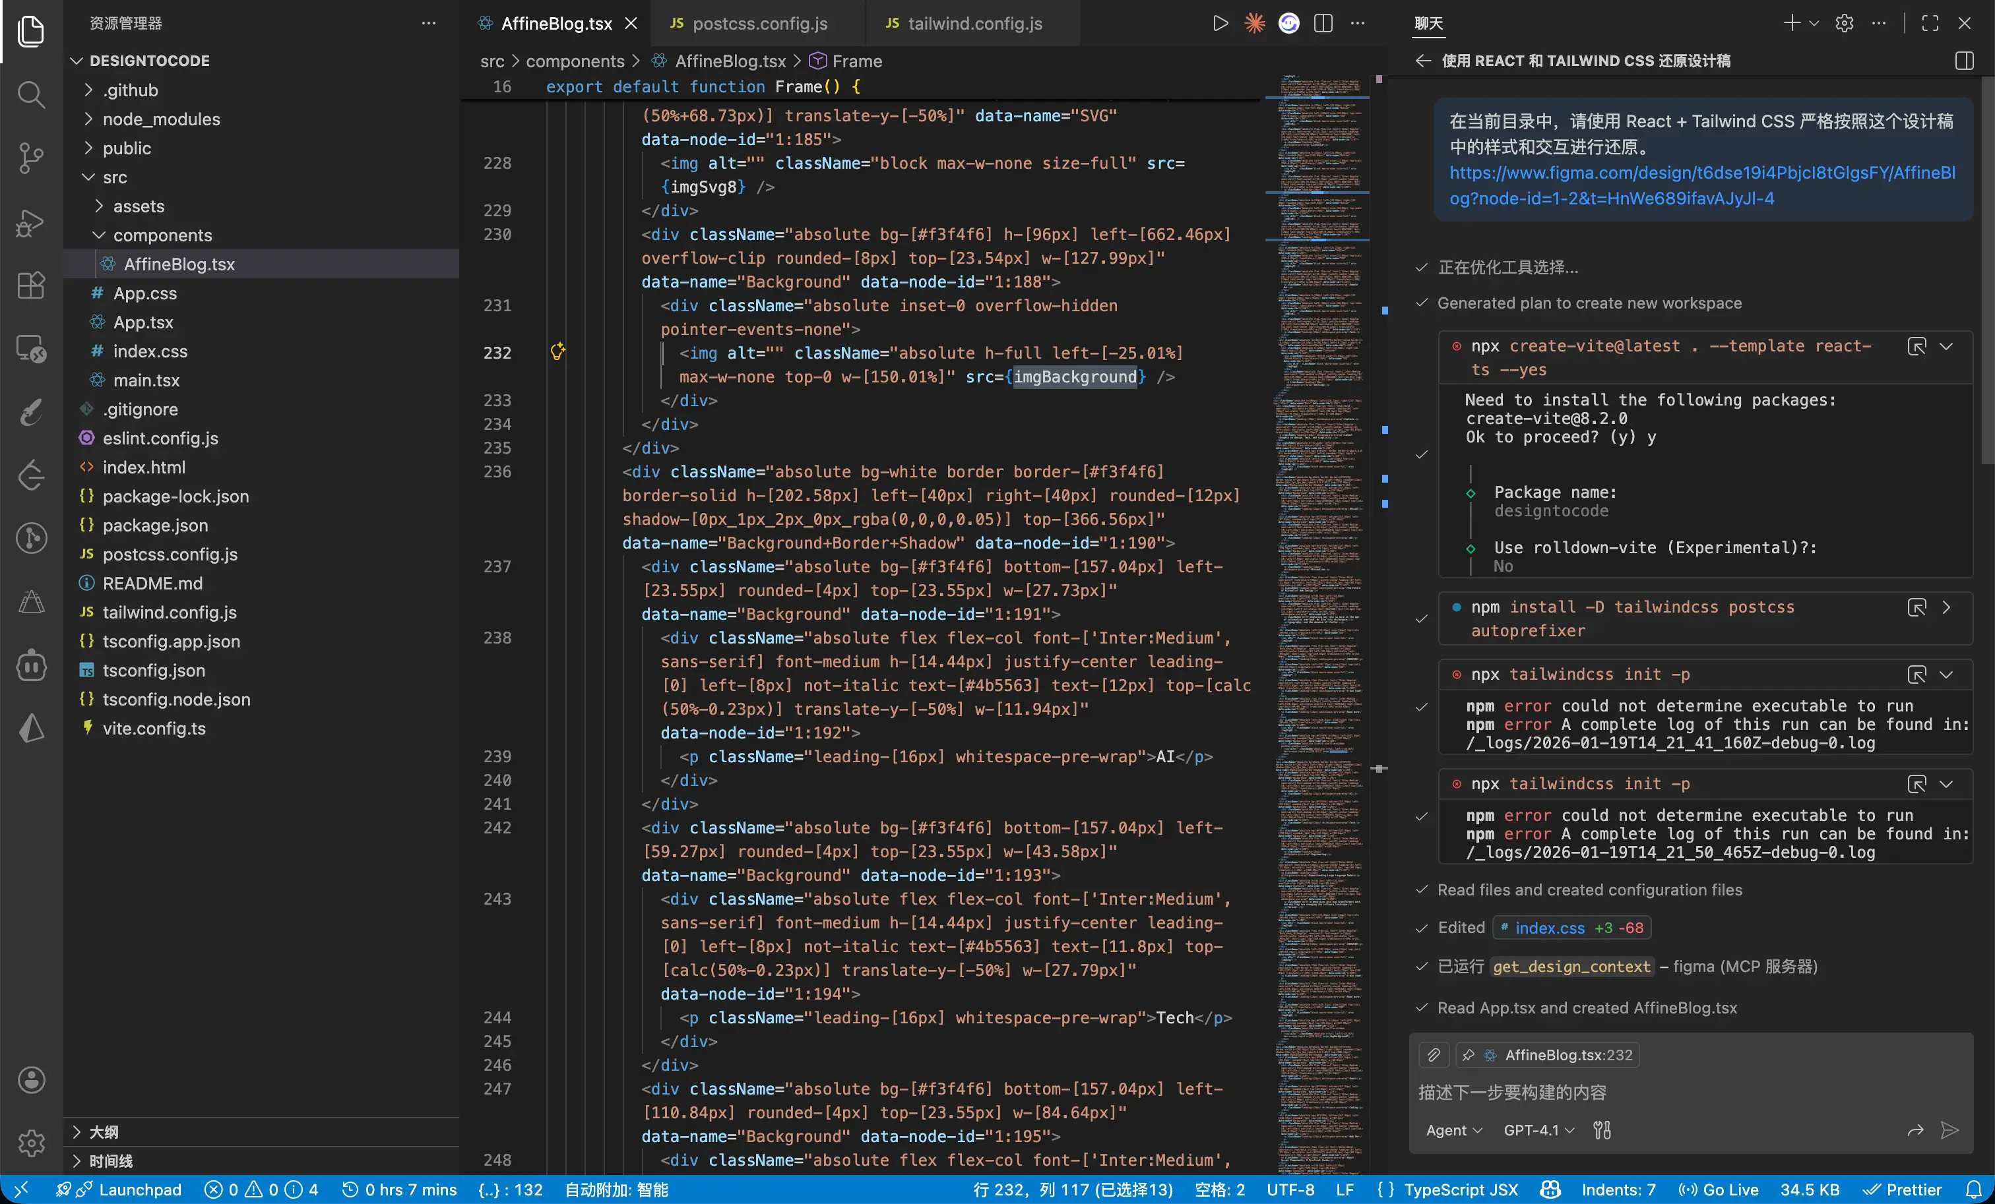Open the GPT-4.1 model picker
The image size is (1995, 1204).
(1538, 1130)
